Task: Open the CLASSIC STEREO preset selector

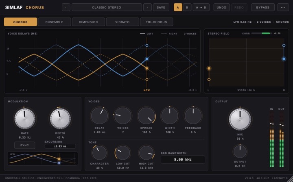Action: (107, 7)
